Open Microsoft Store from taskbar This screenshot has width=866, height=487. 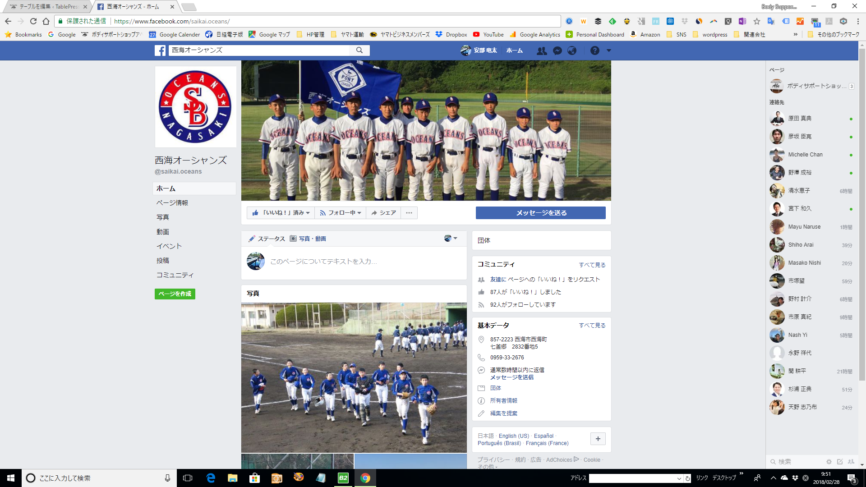[x=254, y=478]
